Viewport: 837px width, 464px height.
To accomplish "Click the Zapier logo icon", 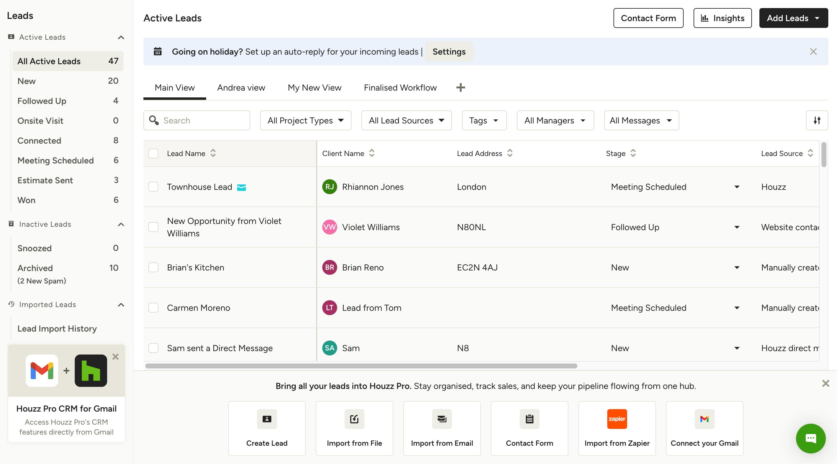I will point(617,419).
